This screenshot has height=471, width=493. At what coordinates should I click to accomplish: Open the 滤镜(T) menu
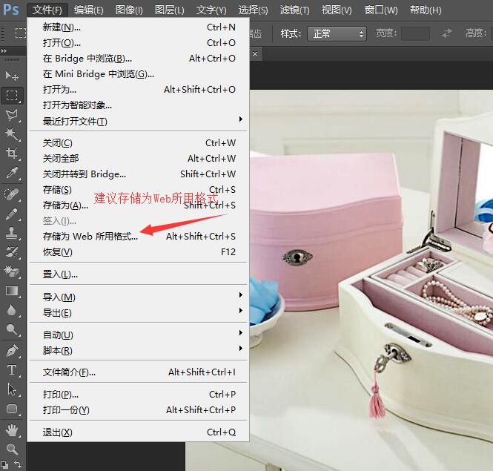click(x=295, y=10)
